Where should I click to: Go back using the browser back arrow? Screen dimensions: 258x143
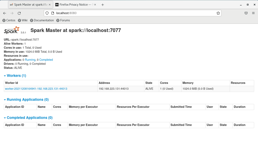point(4,13)
